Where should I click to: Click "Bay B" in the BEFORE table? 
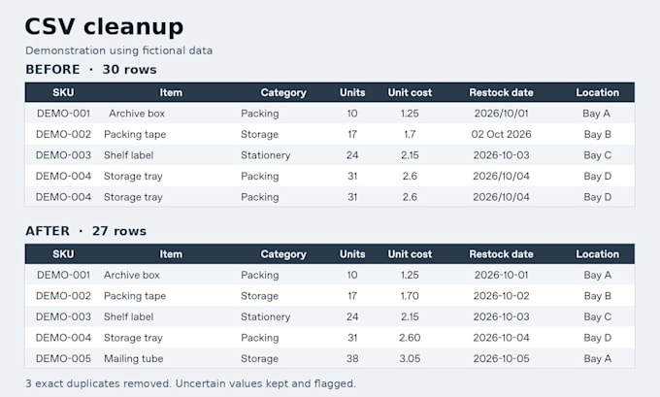[x=597, y=134]
